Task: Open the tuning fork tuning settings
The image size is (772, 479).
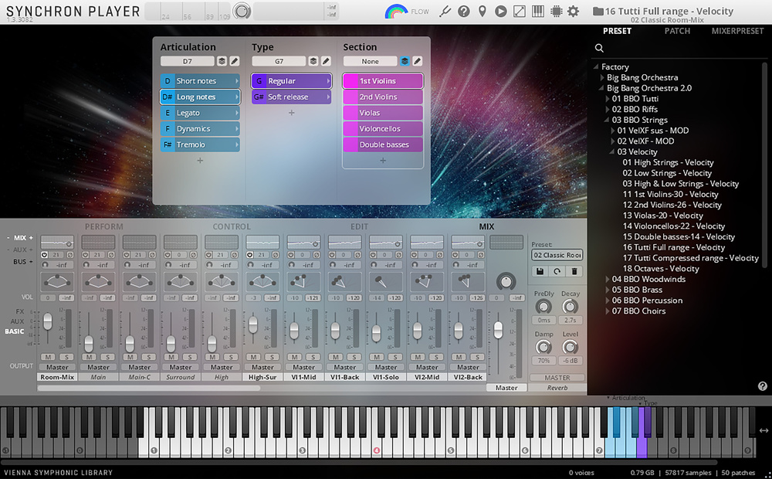Action: [x=445, y=11]
